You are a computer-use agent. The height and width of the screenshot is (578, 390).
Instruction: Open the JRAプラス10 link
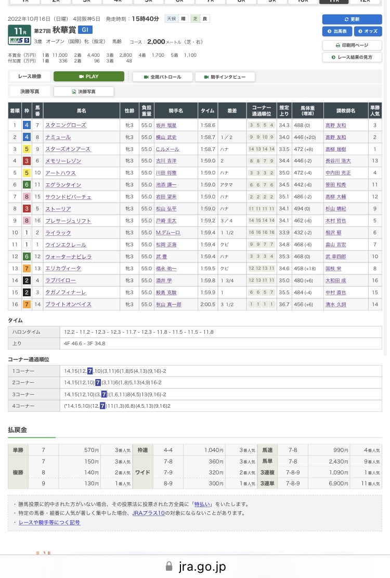(148, 513)
